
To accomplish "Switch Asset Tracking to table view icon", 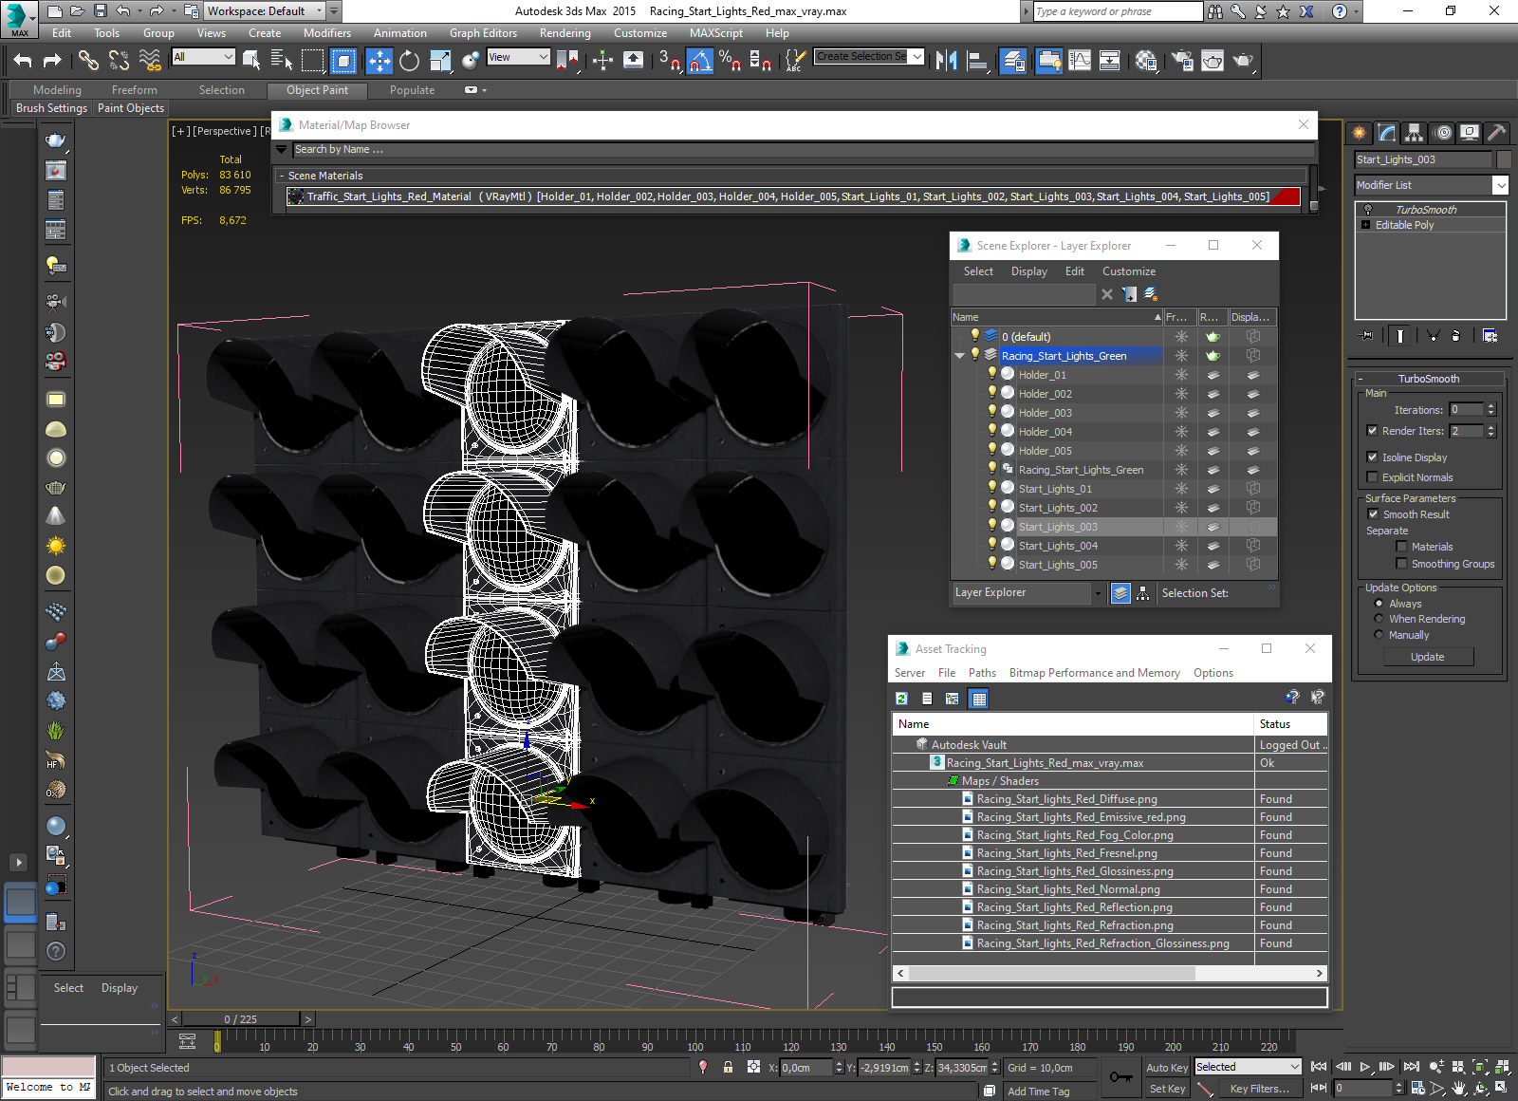I will click(979, 699).
